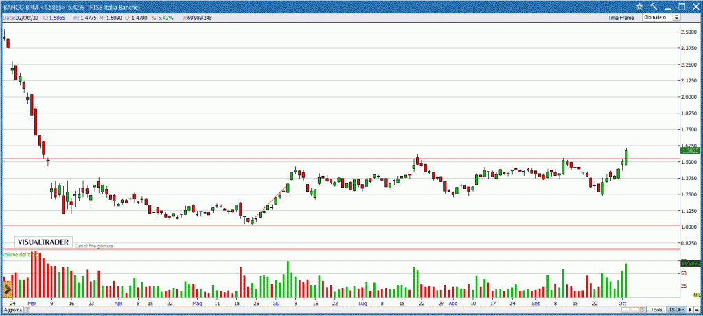The width and height of the screenshot is (703, 316).
Task: Click the 2.0000 price axis label
Action: [x=689, y=98]
